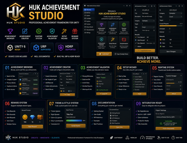Open Documentation book card in welcome window
The height and width of the screenshot is (143, 187).
click(124, 43)
